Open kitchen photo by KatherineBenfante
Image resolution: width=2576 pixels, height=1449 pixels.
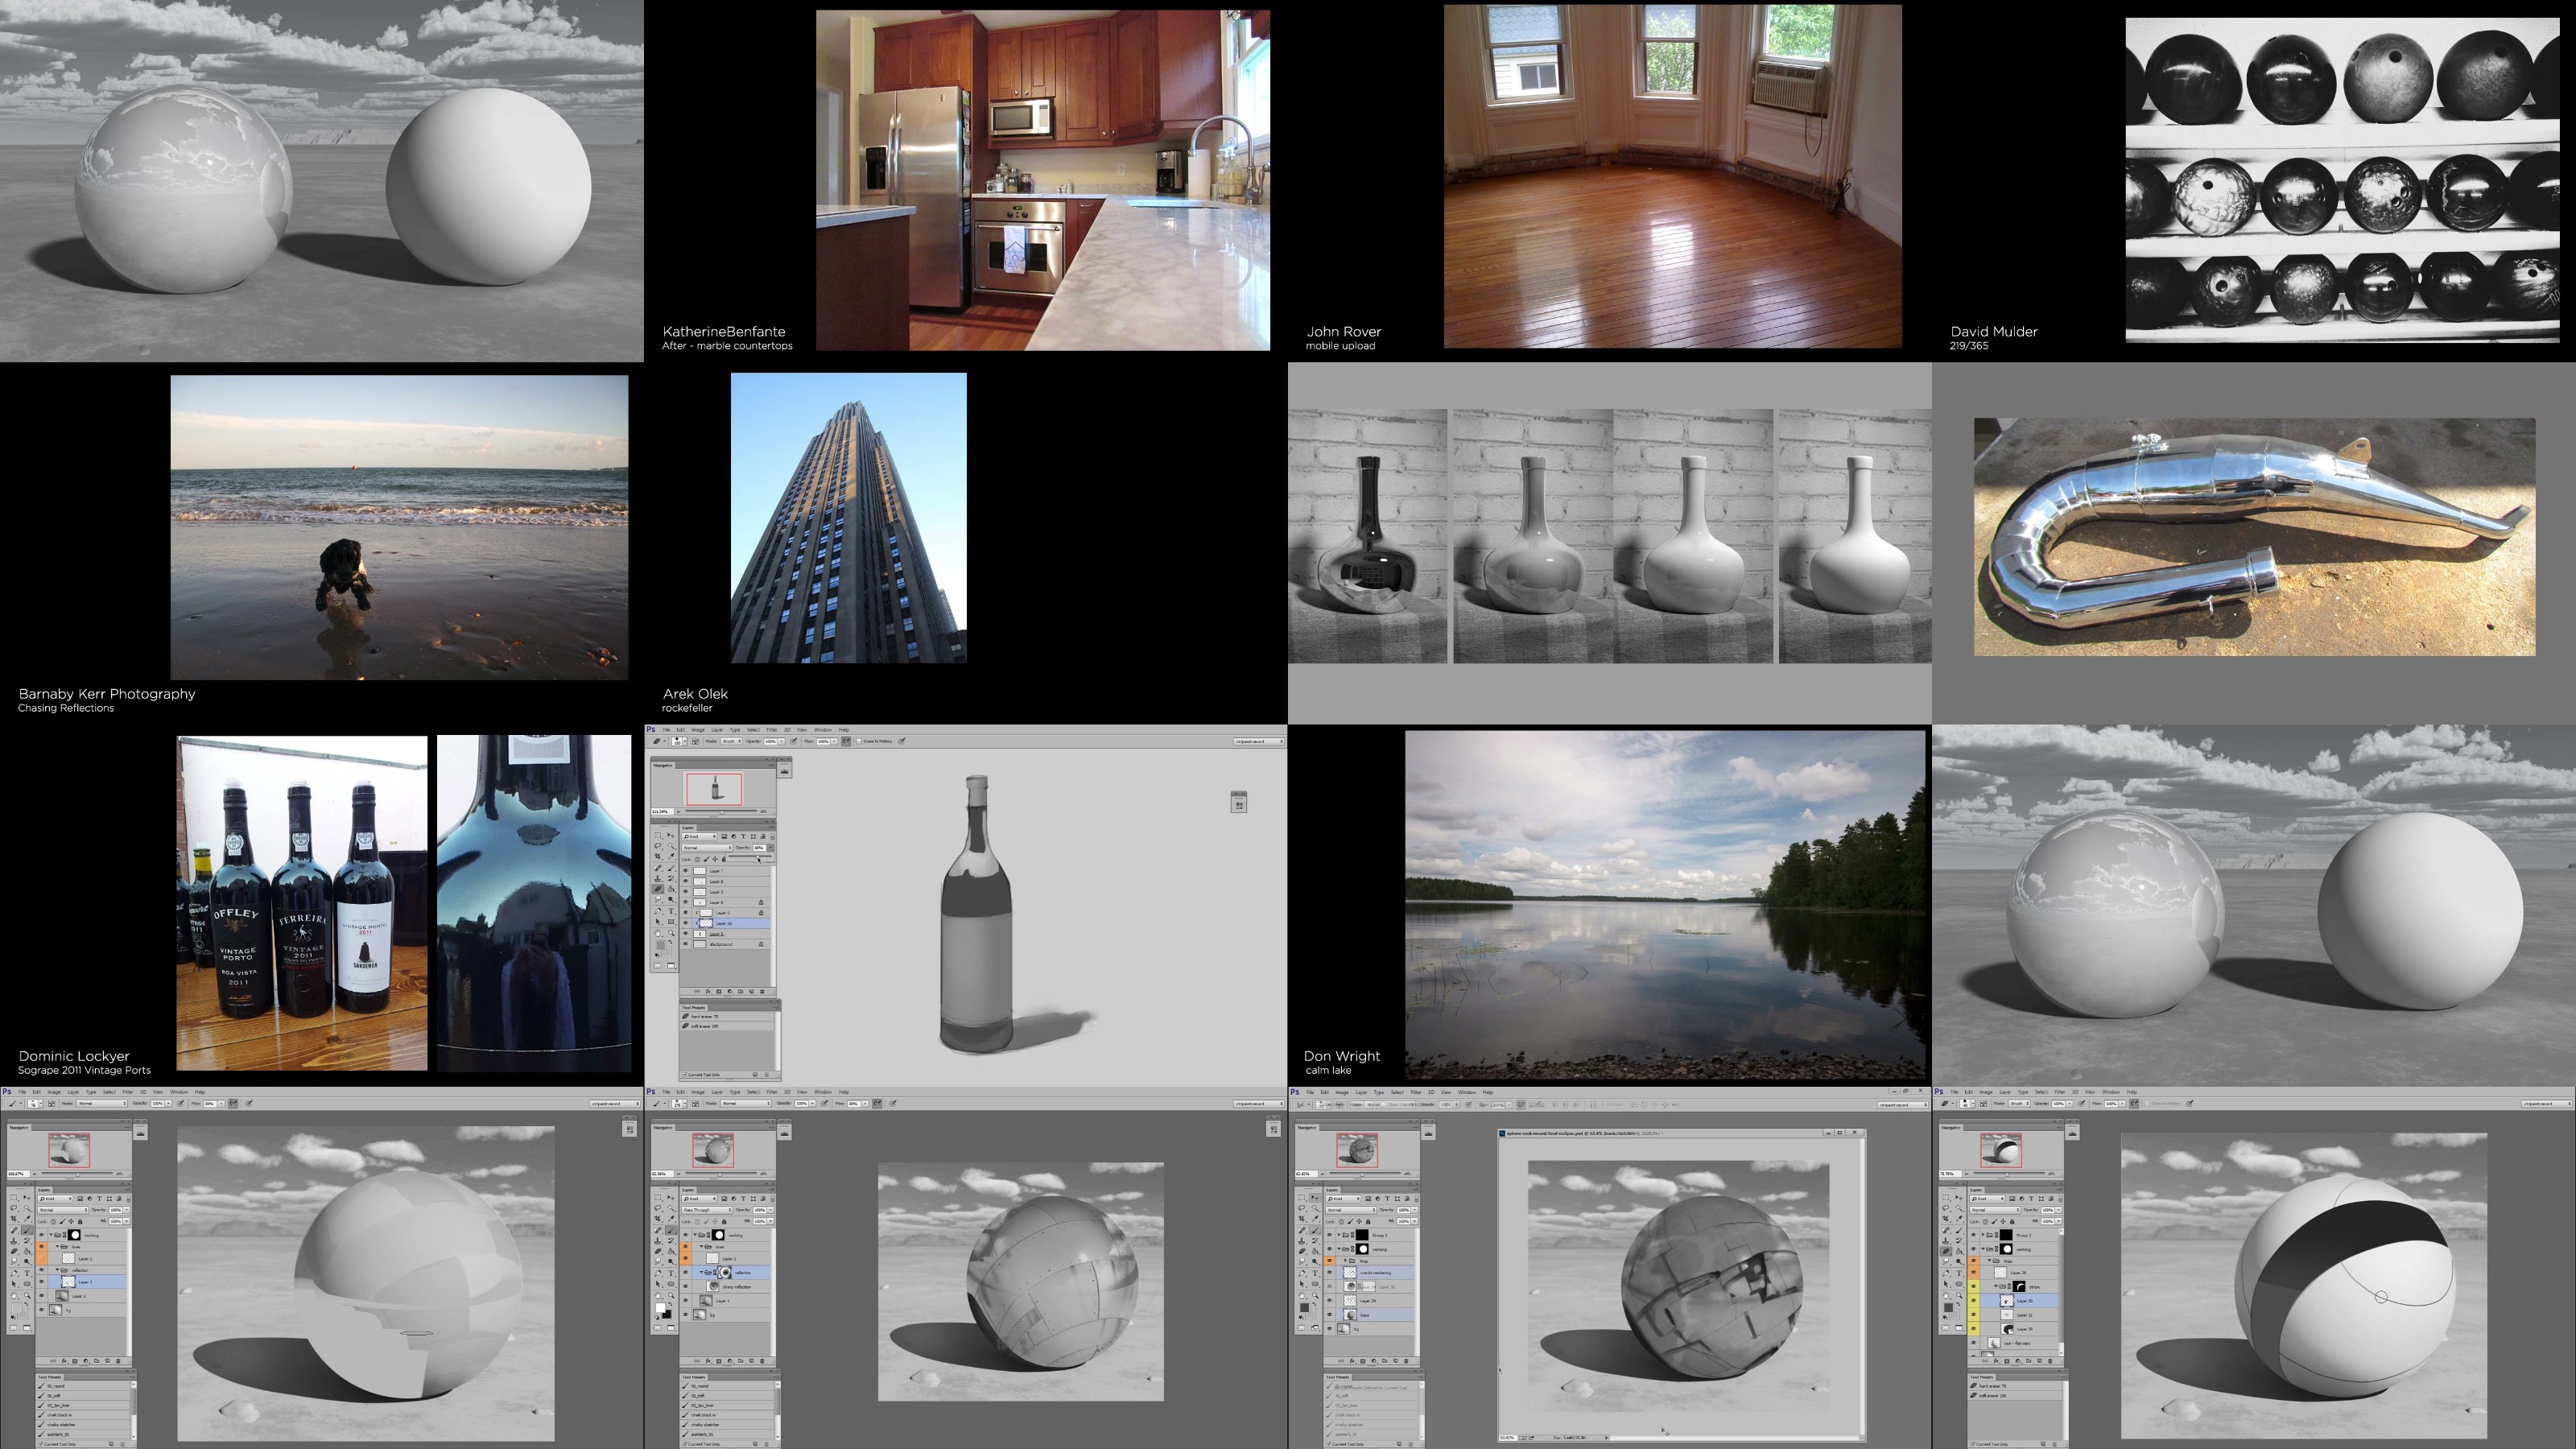coord(1043,180)
